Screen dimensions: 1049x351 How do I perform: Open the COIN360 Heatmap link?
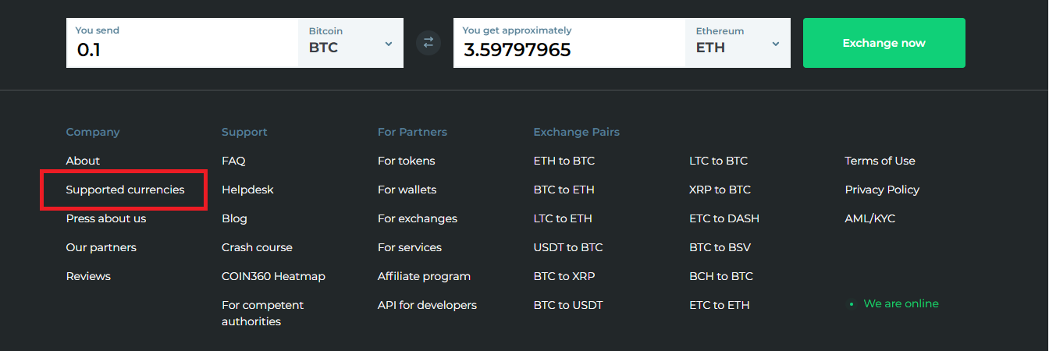tap(273, 276)
